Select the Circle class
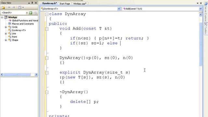Screen dimensions: 208x117 click(x=15, y=27)
